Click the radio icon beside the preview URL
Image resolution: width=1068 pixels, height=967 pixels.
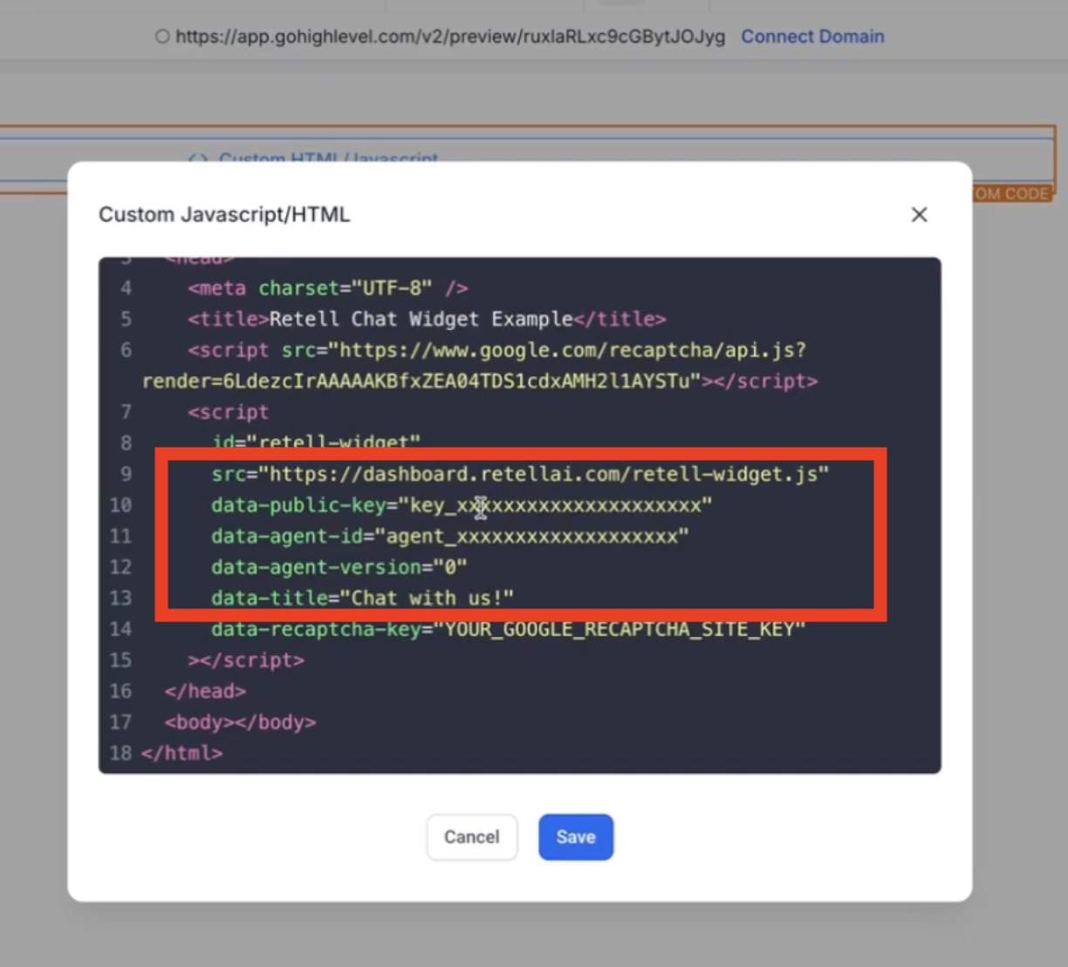[162, 37]
